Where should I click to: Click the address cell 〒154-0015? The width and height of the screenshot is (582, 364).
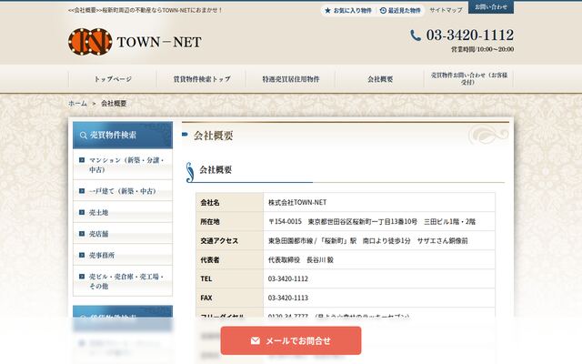click(x=379, y=221)
